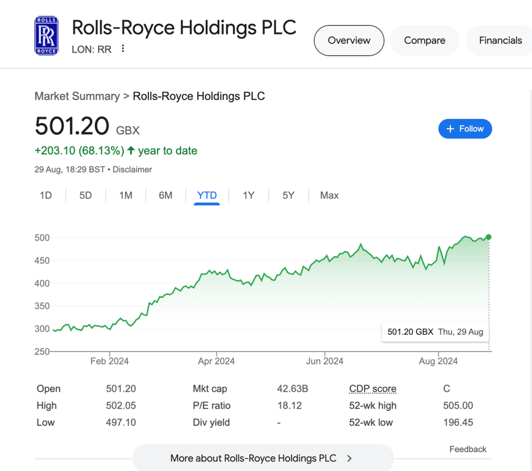Click the 52-wk high value 505.00
The width and height of the screenshot is (532, 471).
[458, 405]
